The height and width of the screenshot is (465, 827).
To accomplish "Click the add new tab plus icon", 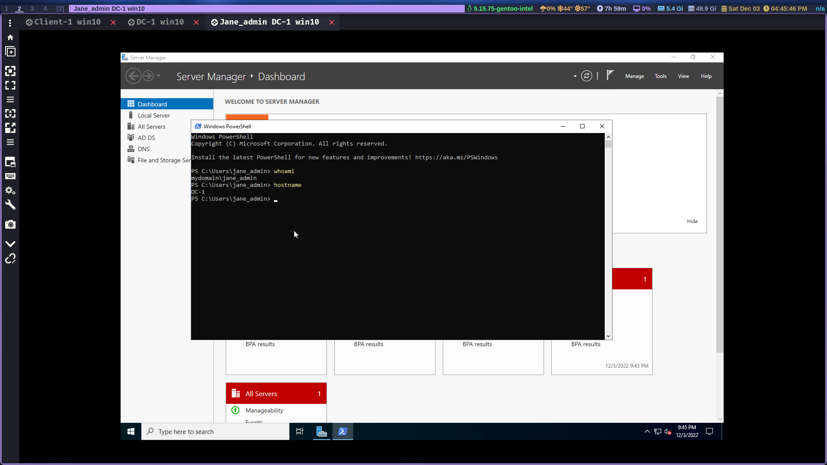I will (10, 52).
